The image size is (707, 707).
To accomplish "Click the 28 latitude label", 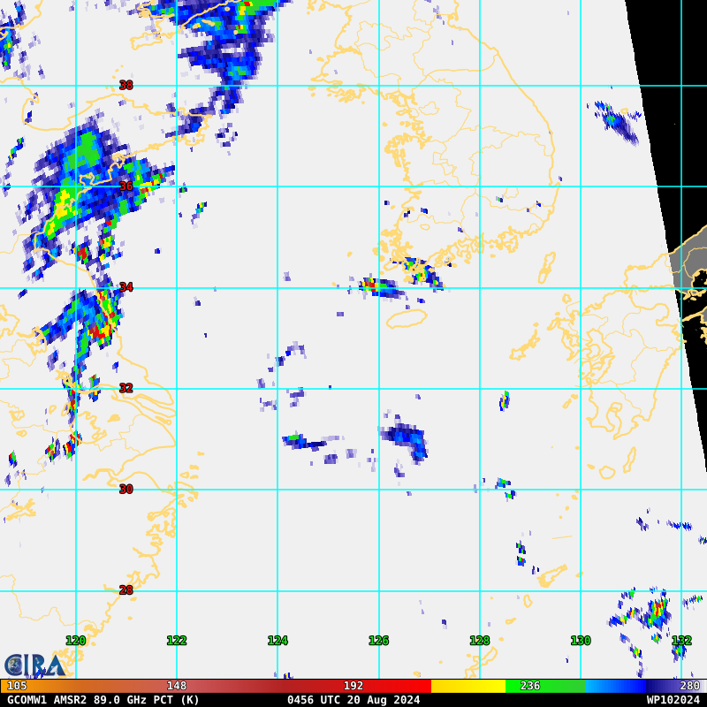I will pyautogui.click(x=125, y=589).
